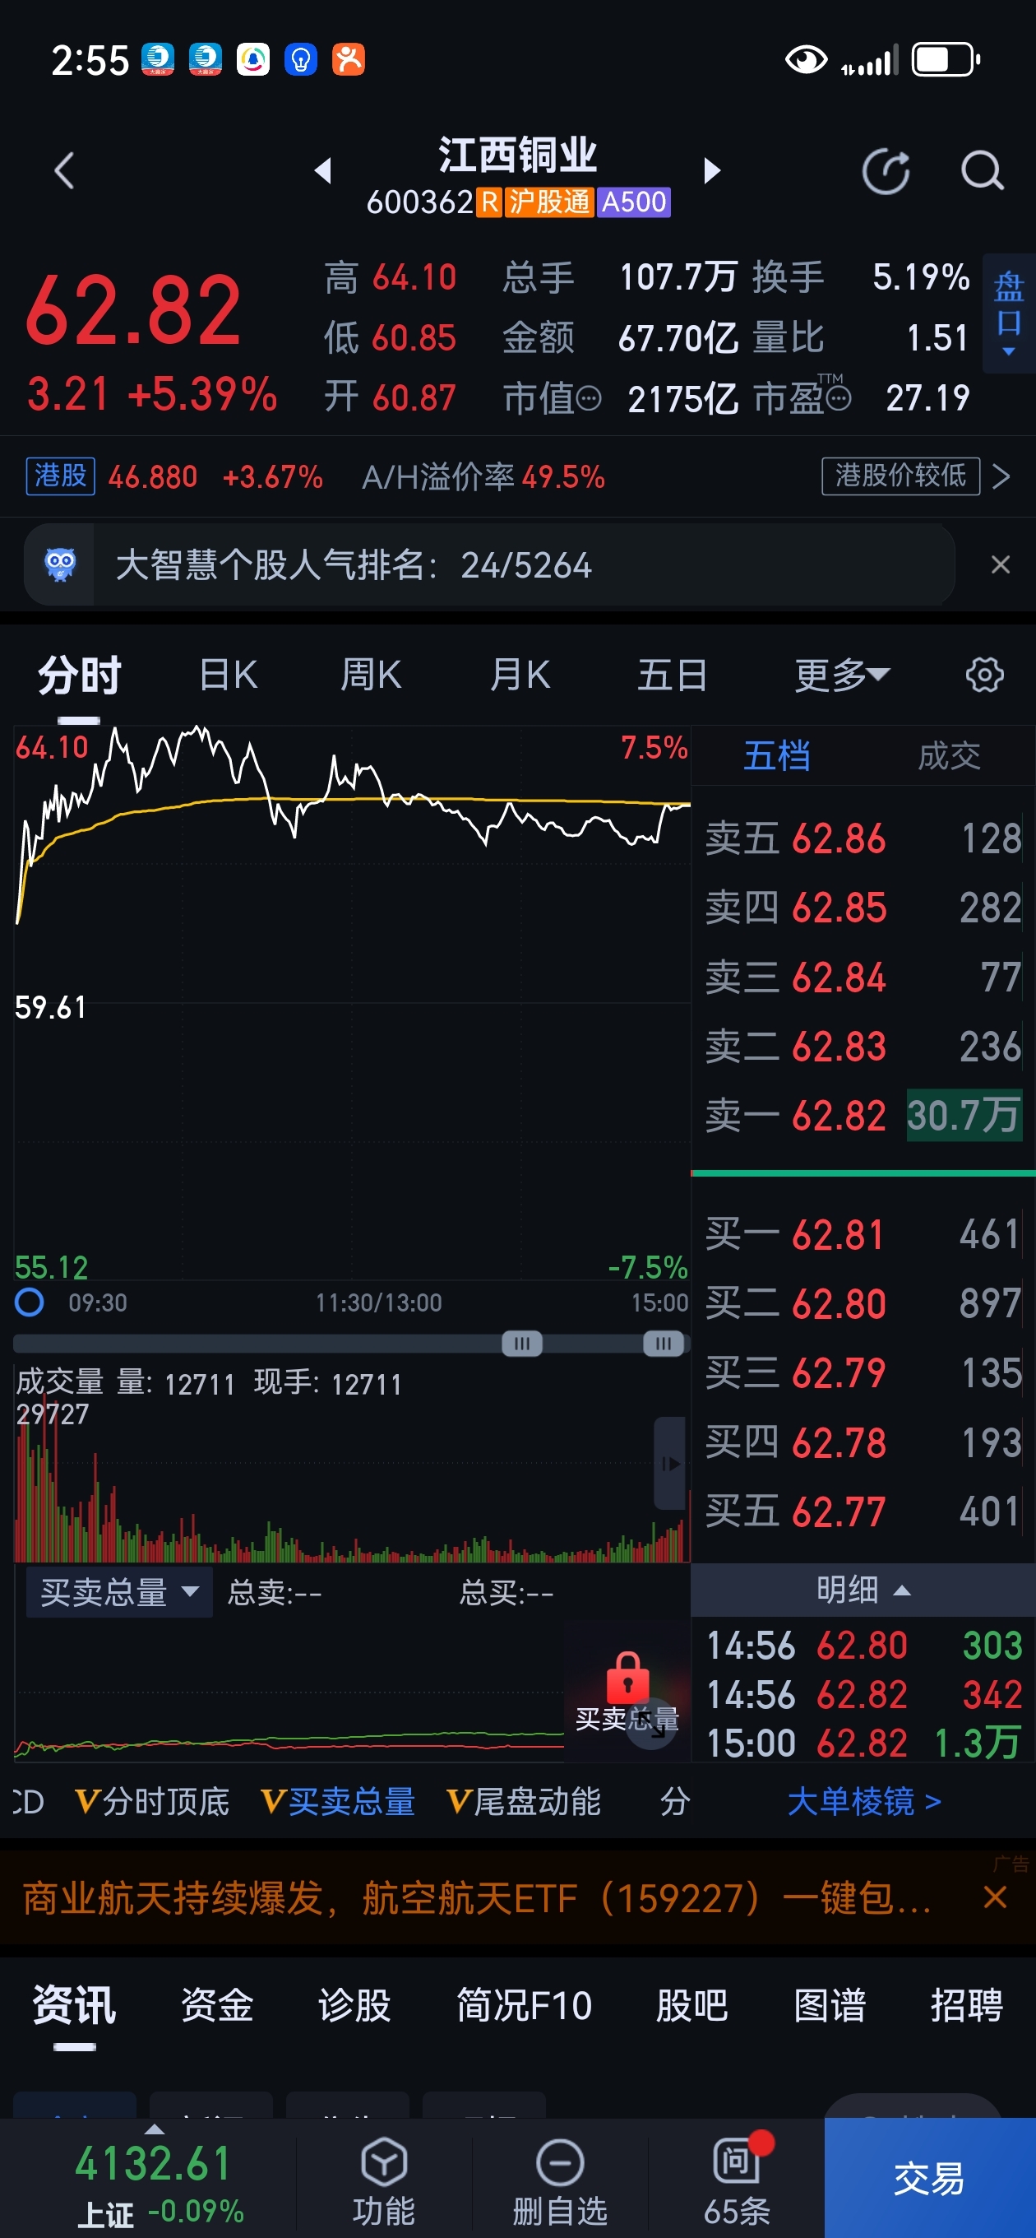Tap the battery icon in status bar

pos(946,60)
